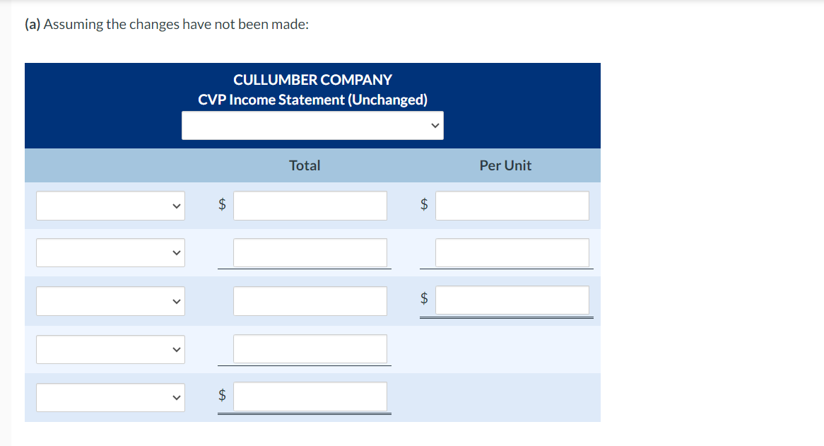Screen dimensions: 824x446
Task: Click the second row Per Unit input box
Action: point(512,252)
